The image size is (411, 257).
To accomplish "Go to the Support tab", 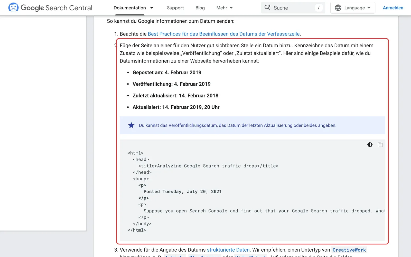I will pos(175,8).
